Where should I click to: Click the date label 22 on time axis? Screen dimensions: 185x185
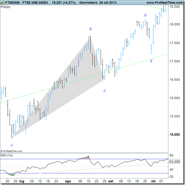pyautogui.click(x=96, y=181)
